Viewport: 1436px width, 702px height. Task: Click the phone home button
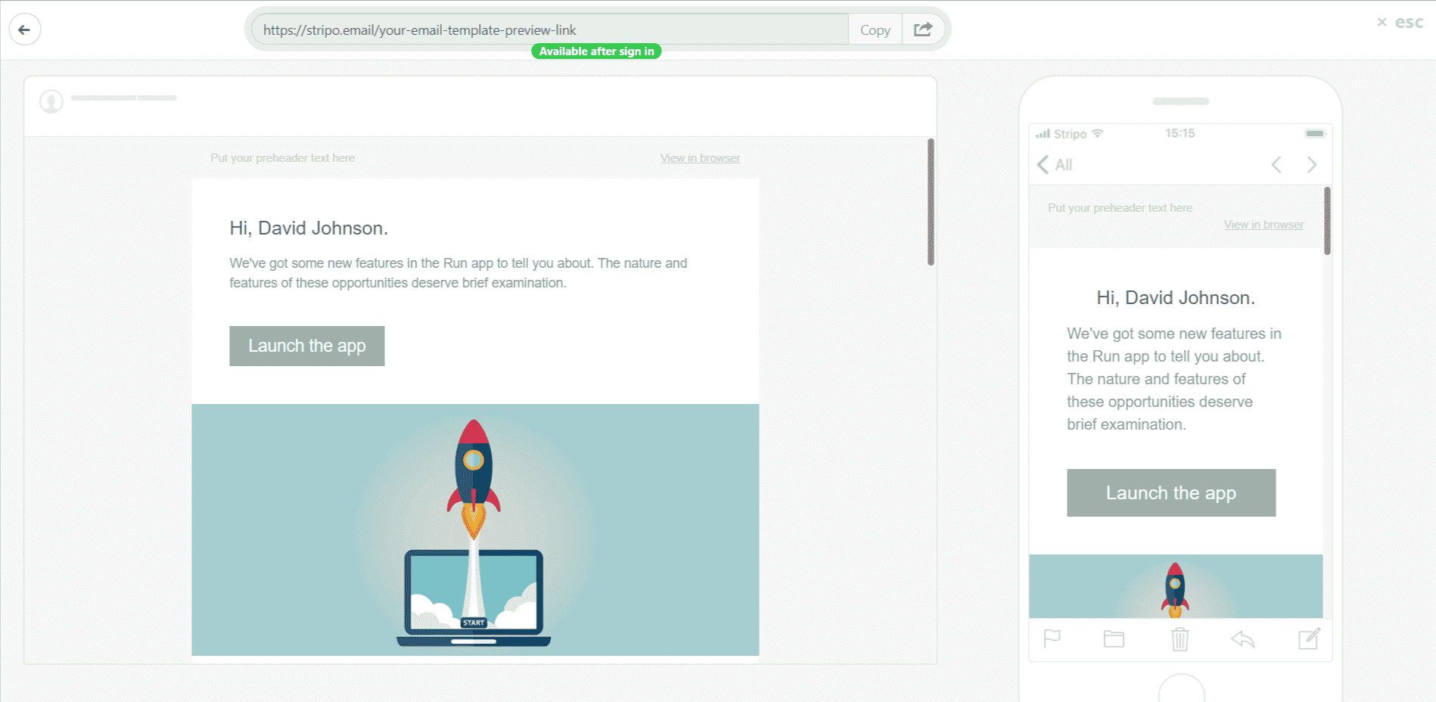[1182, 689]
